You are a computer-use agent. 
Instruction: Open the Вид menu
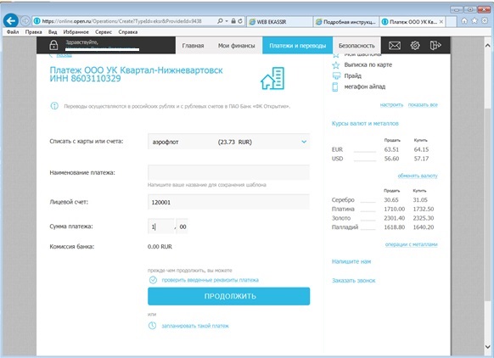(53, 31)
